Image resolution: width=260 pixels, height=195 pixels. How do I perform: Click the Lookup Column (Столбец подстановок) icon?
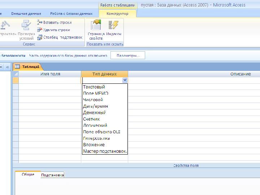click(x=40, y=37)
